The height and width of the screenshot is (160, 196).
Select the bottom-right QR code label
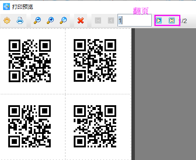(95, 126)
